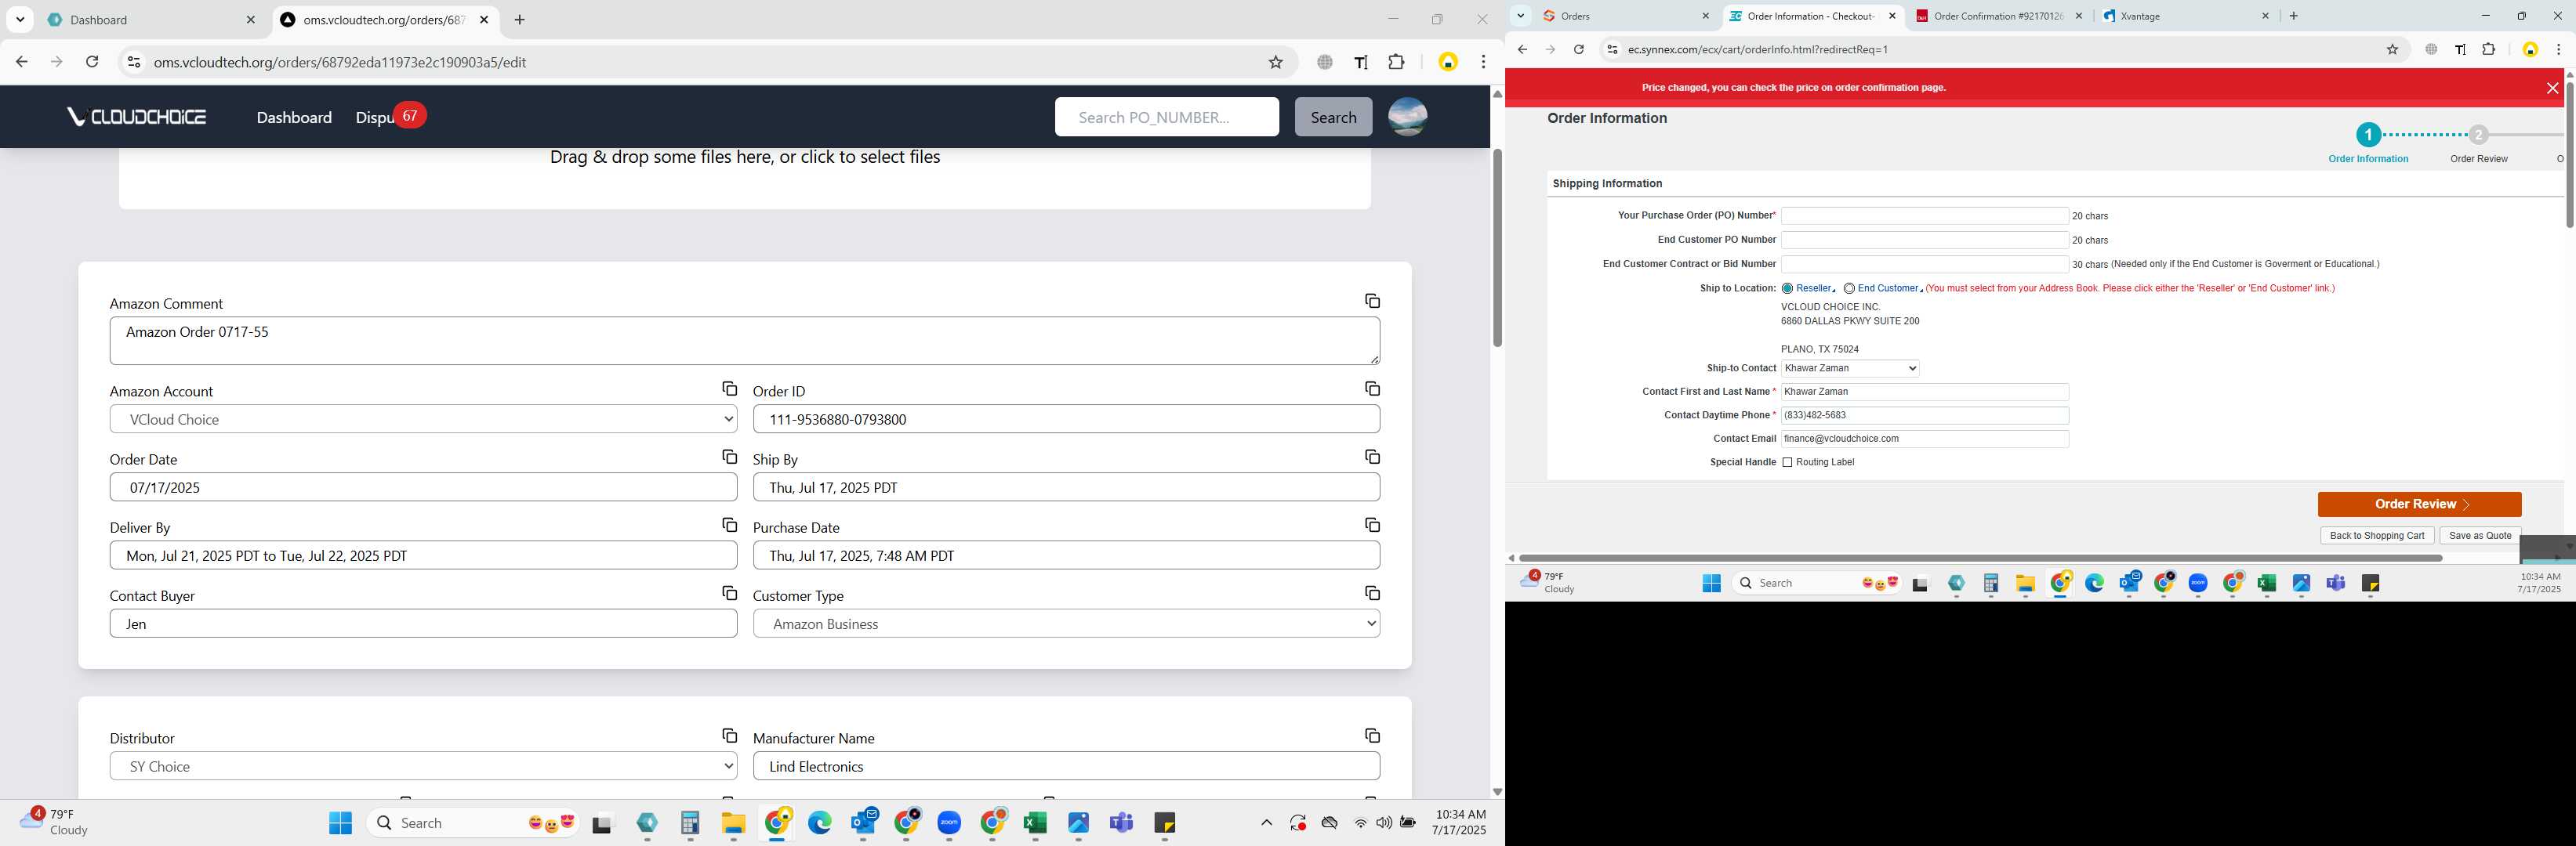The height and width of the screenshot is (846, 2576).
Task: Open Microsoft Teams from the bottom-left taskbar
Action: [1121, 822]
